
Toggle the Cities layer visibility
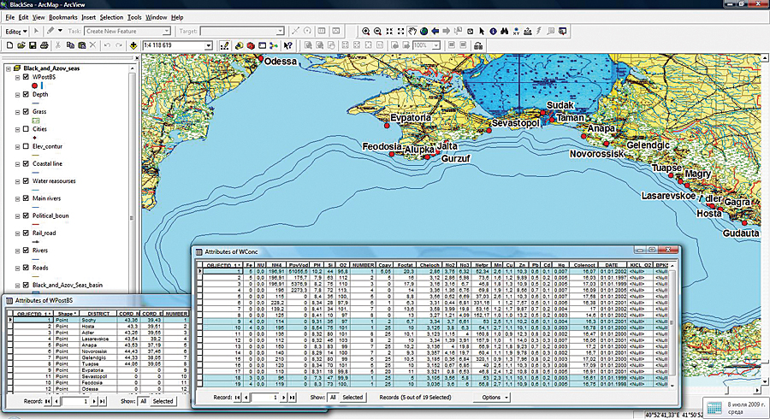click(x=25, y=128)
